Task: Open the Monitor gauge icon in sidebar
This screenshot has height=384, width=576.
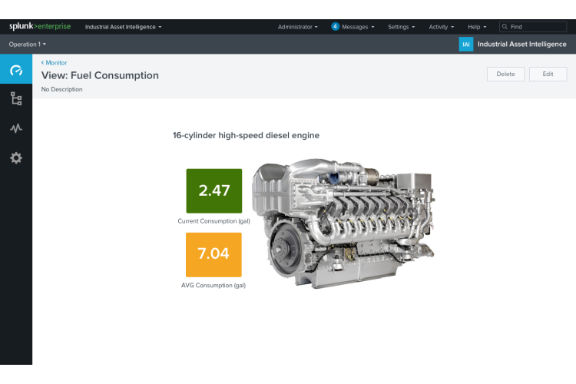Action: 16,71
